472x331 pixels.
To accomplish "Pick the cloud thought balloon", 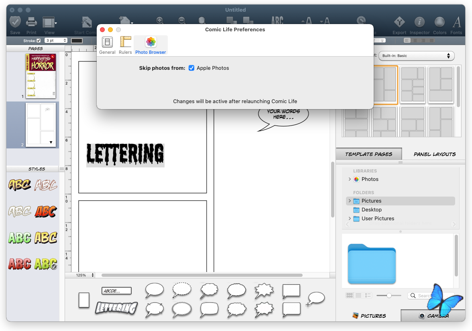I will (209, 290).
